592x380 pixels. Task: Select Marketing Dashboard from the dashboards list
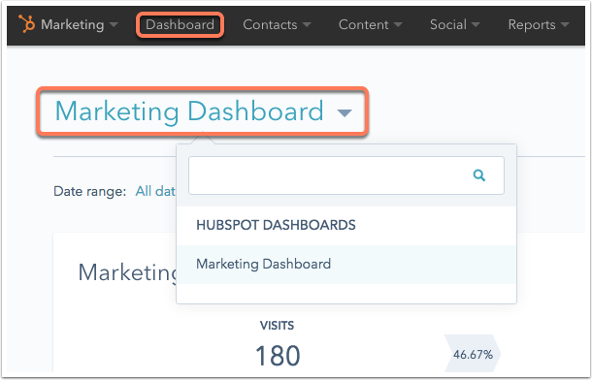coord(346,264)
